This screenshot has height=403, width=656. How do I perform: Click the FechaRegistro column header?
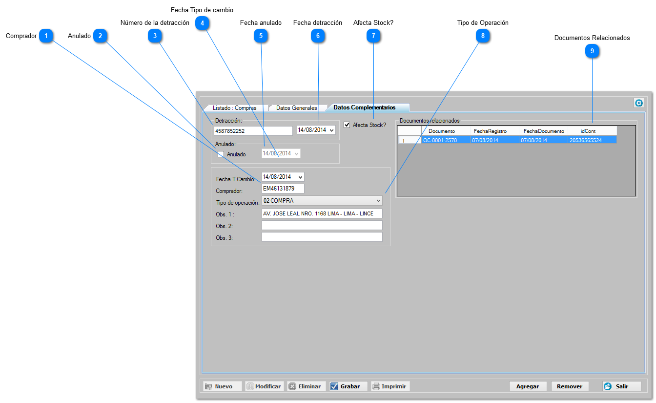tap(494, 131)
